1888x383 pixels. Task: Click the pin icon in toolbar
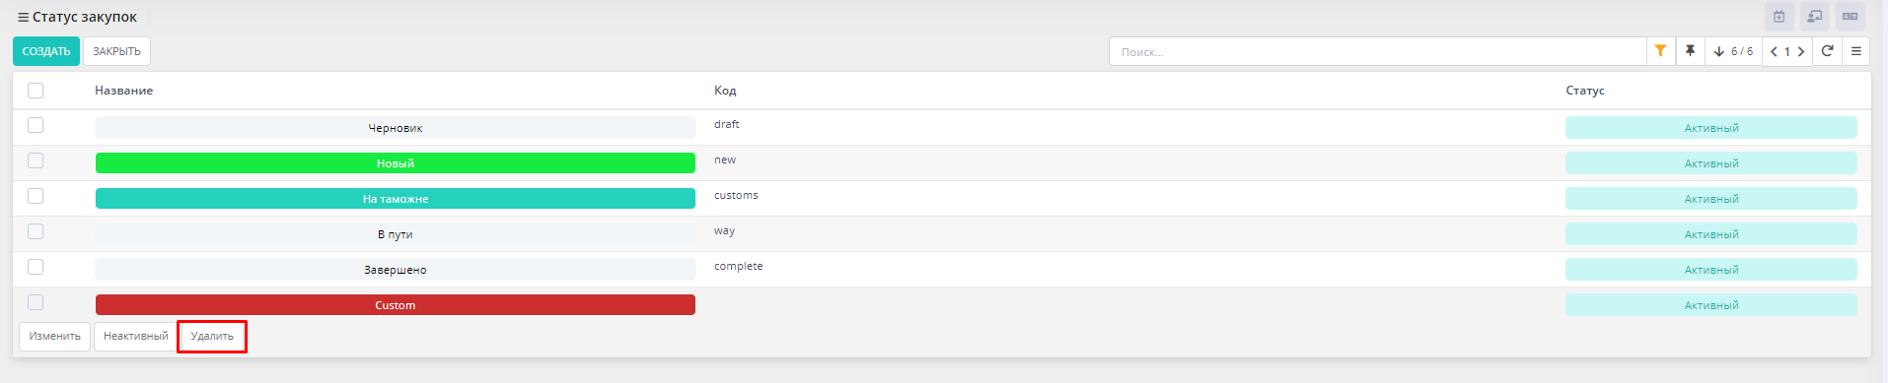click(x=1690, y=51)
